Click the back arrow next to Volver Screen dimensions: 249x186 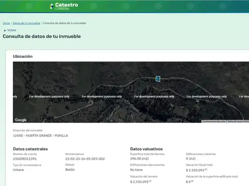point(5,30)
